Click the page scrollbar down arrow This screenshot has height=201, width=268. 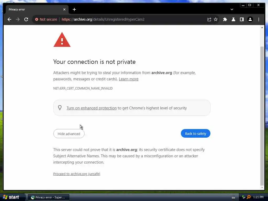pyautogui.click(x=262, y=188)
